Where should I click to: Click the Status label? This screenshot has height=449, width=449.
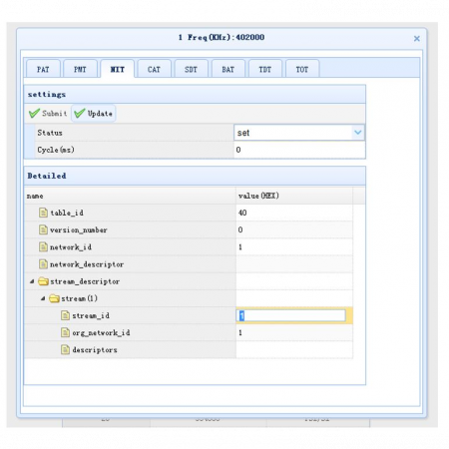(x=50, y=133)
